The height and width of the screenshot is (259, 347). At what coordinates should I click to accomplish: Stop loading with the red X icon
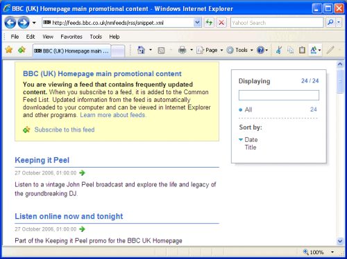[x=221, y=23]
